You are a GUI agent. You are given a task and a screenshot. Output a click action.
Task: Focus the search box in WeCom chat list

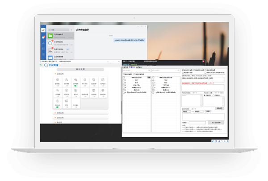[59, 30]
